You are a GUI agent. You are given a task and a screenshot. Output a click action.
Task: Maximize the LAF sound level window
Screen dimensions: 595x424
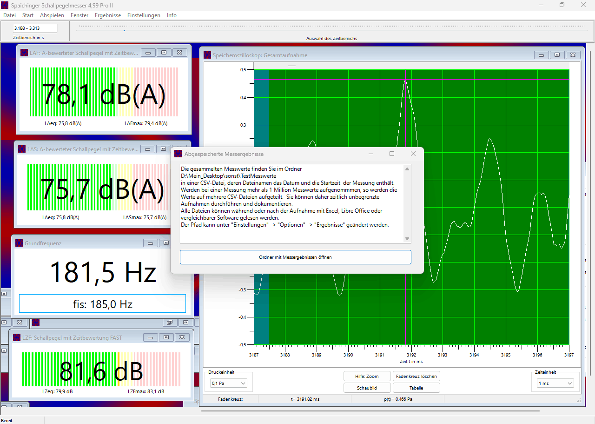point(164,53)
